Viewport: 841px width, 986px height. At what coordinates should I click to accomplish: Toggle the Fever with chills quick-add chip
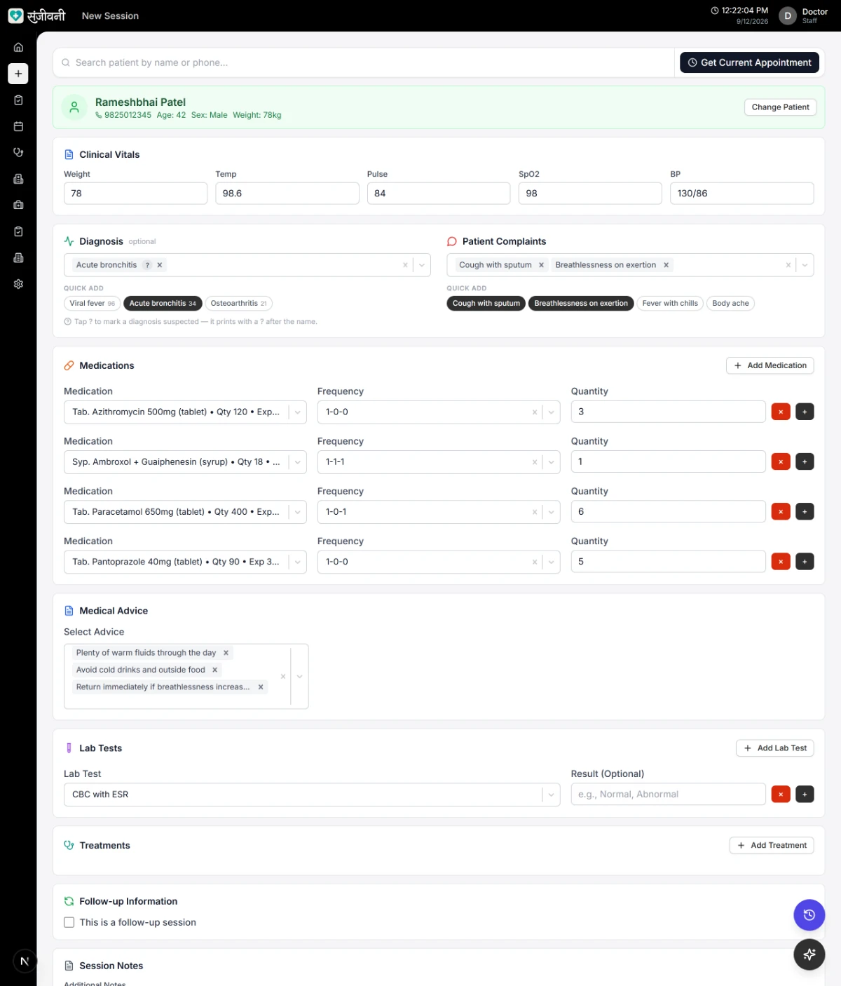[670, 304]
